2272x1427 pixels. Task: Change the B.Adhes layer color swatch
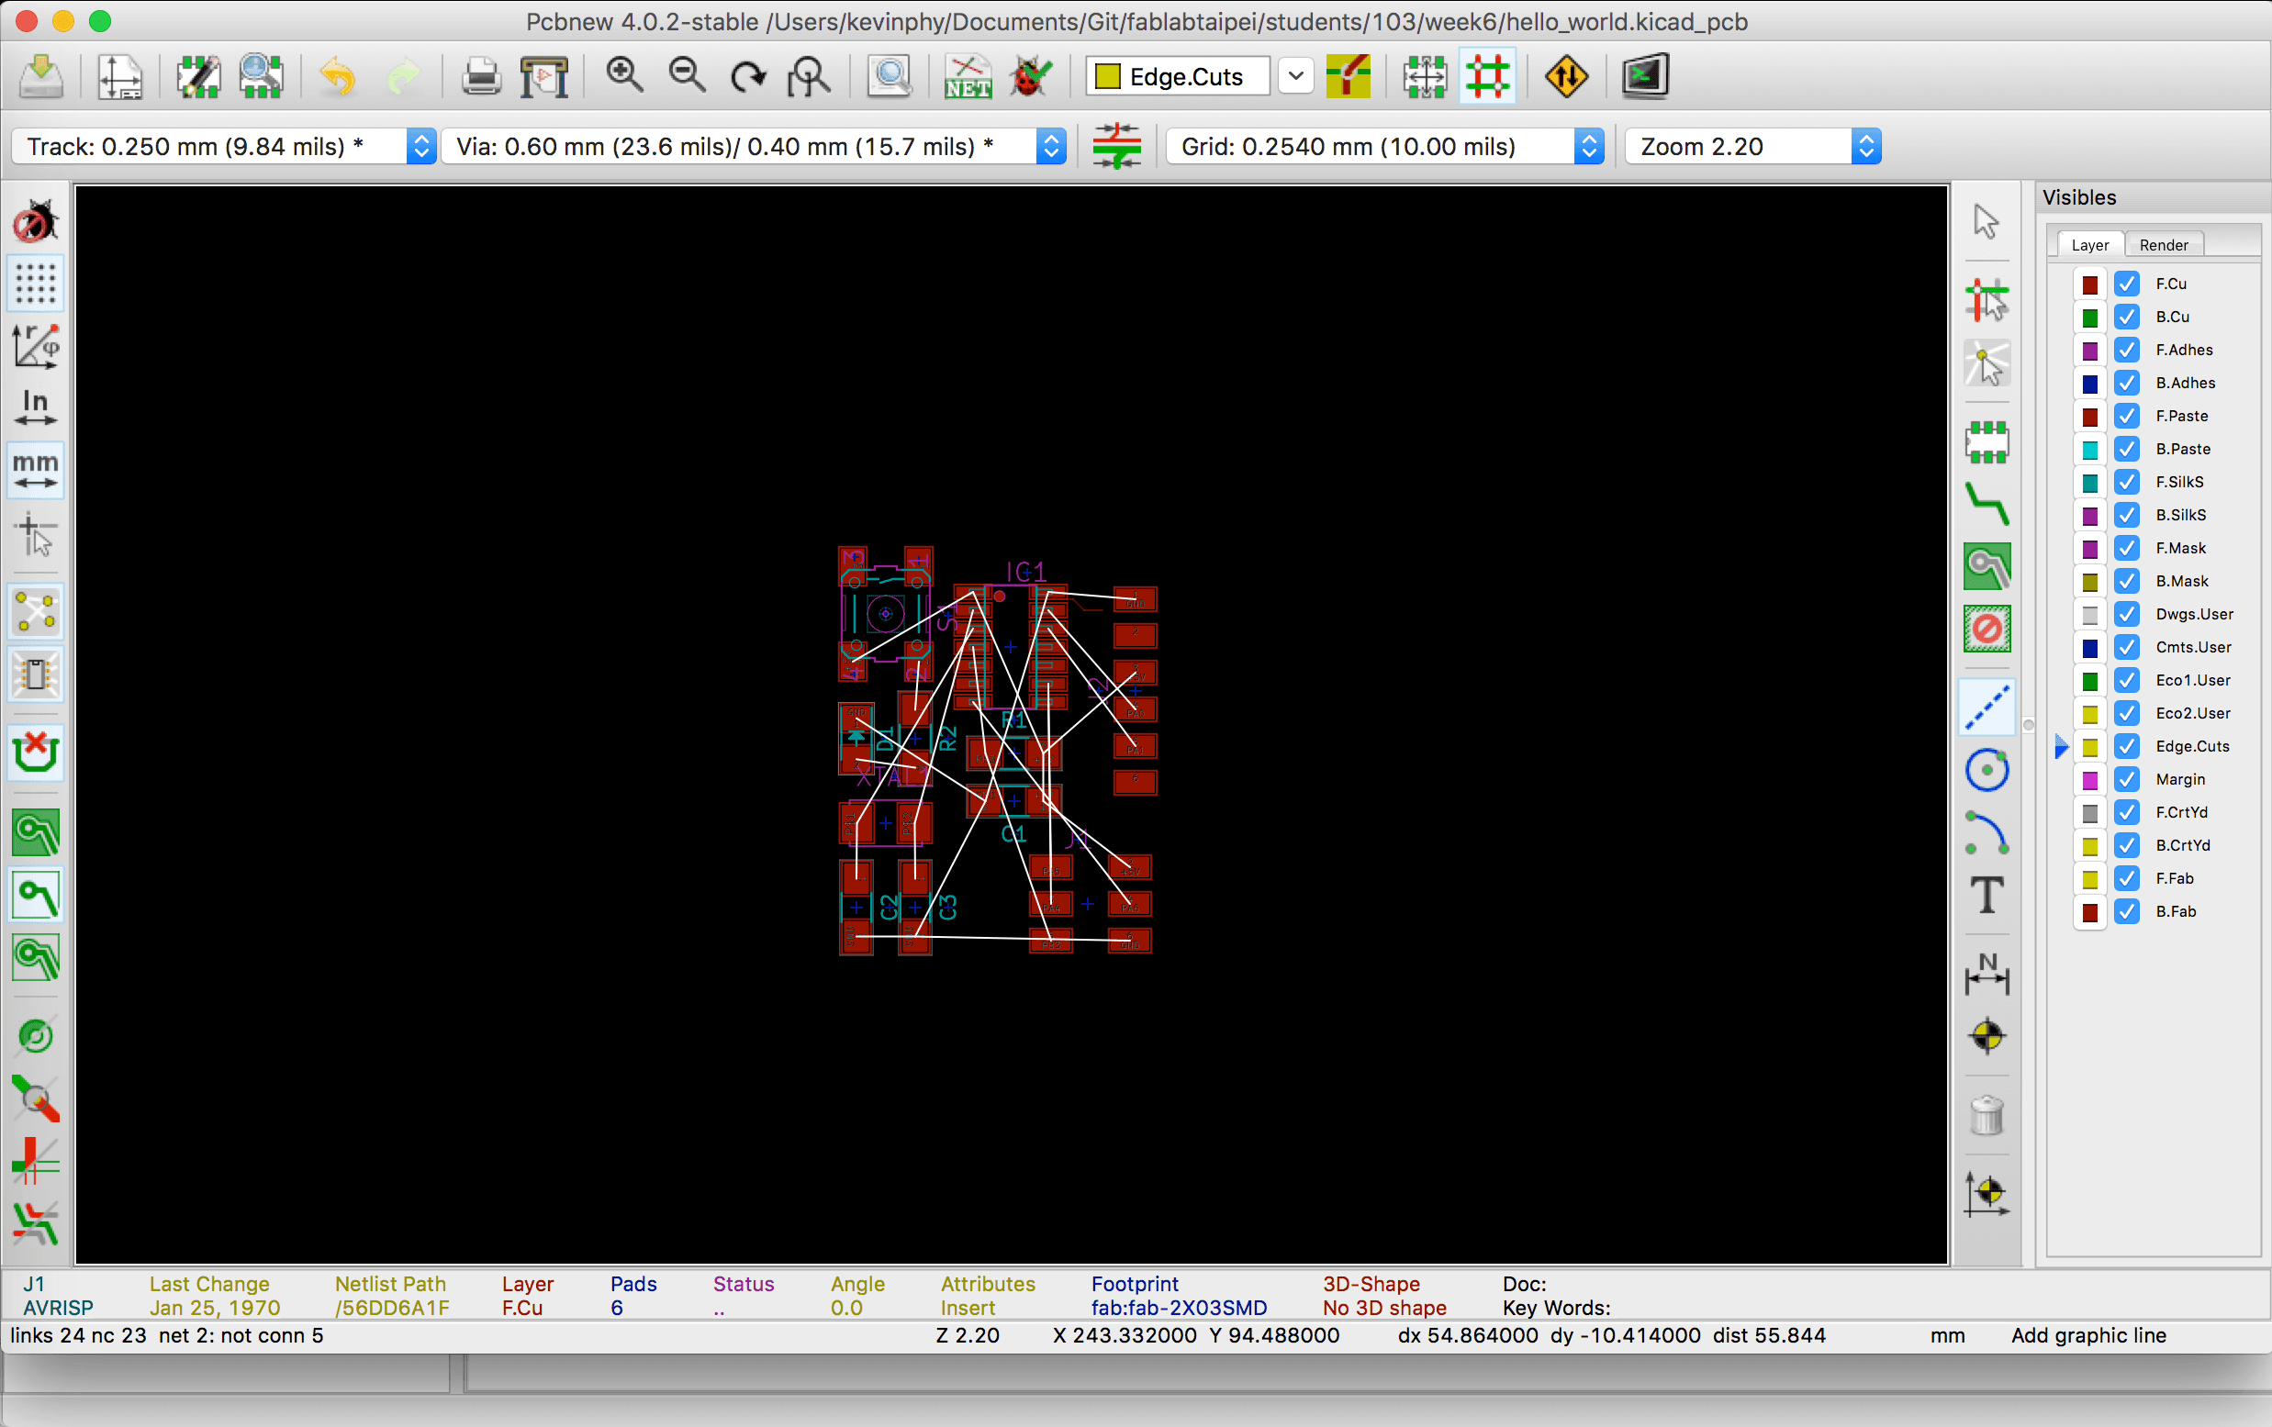2090,383
